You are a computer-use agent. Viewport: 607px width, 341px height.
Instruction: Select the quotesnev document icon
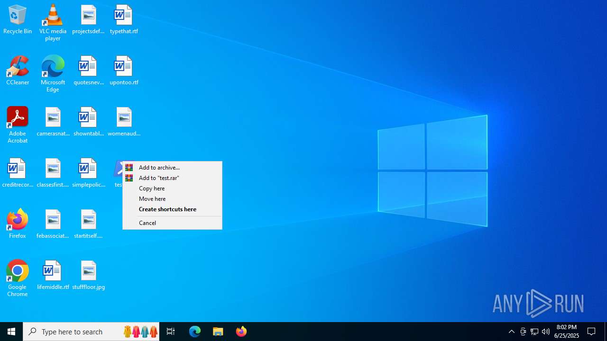88,71
